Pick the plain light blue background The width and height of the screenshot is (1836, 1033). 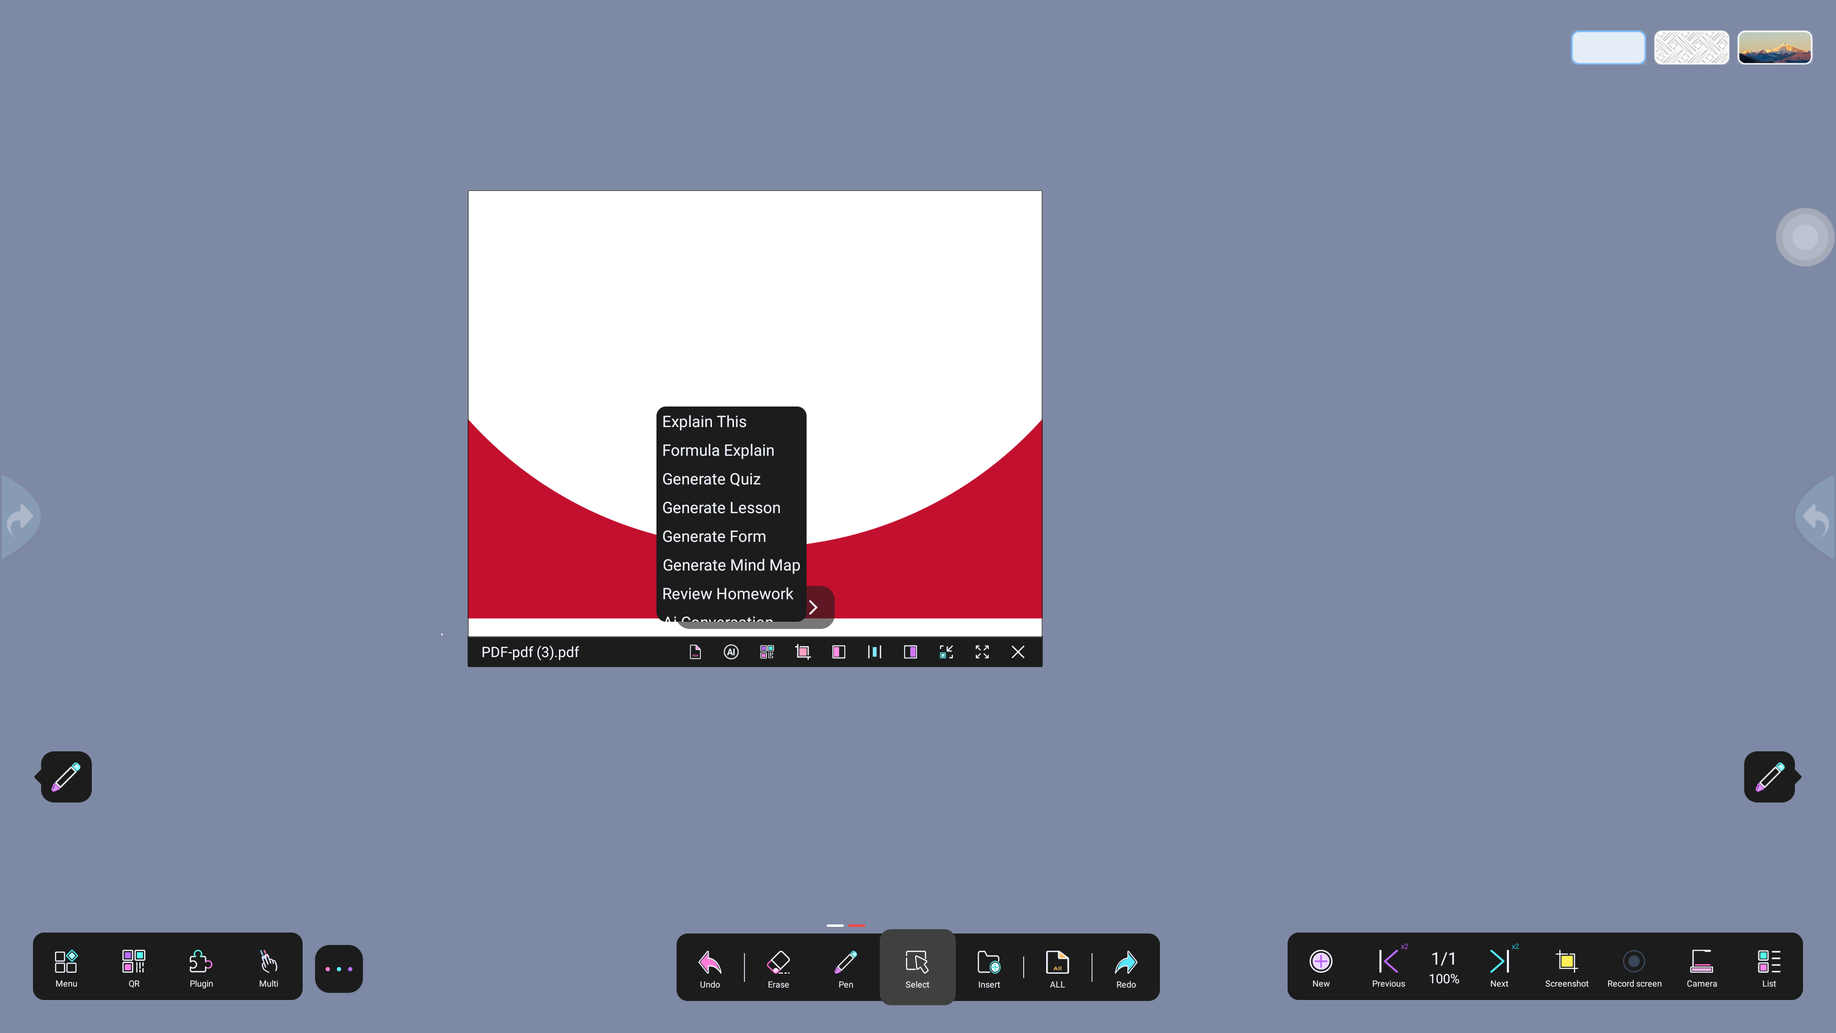(1608, 48)
